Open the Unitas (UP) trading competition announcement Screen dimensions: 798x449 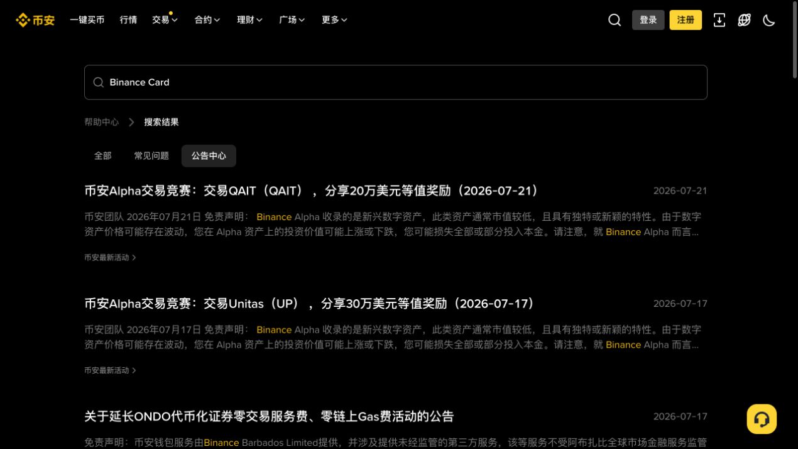pos(310,304)
